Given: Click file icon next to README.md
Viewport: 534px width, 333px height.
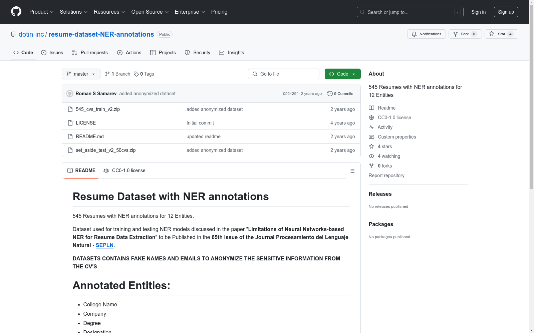Looking at the screenshot, I should [x=70, y=137].
